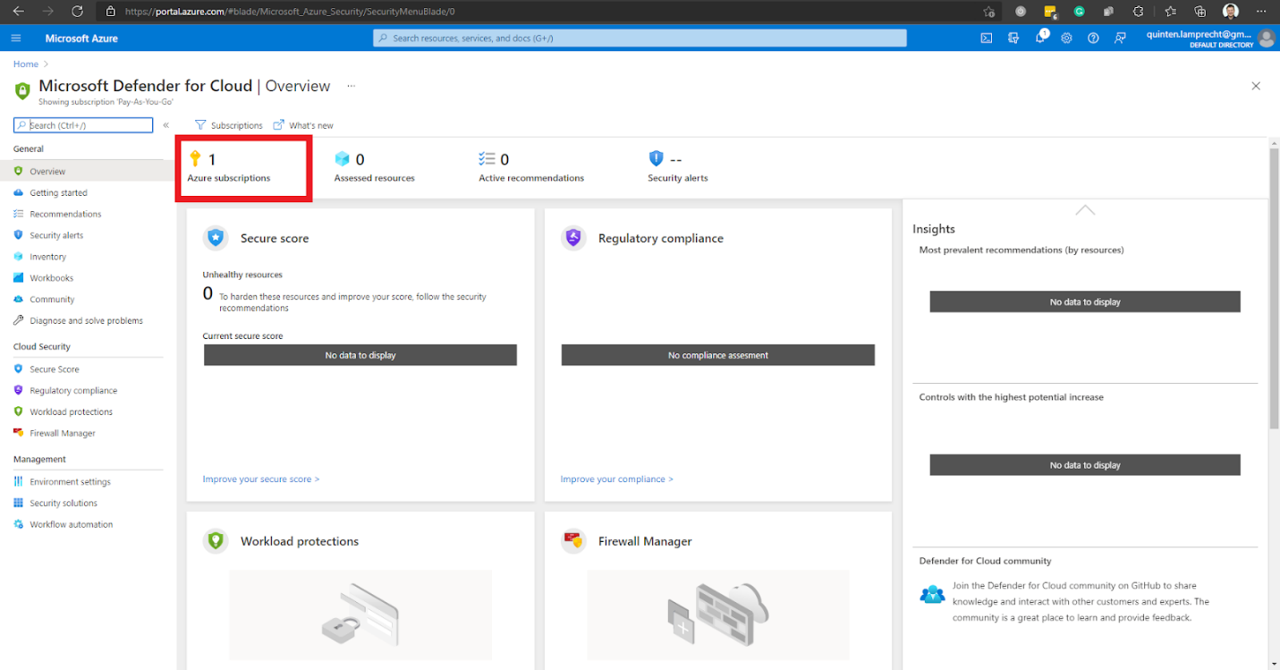The height and width of the screenshot is (670, 1280).
Task: Collapse the left navigation menu
Action: tap(166, 125)
